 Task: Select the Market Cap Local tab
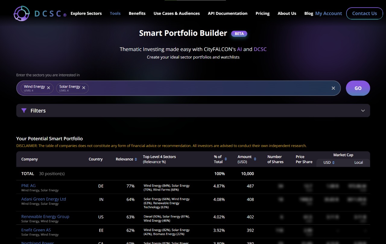(359, 162)
